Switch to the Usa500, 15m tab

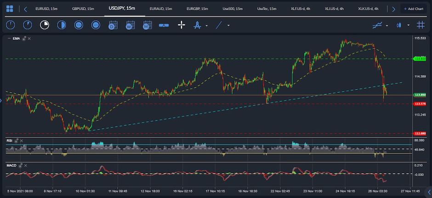pyautogui.click(x=233, y=9)
